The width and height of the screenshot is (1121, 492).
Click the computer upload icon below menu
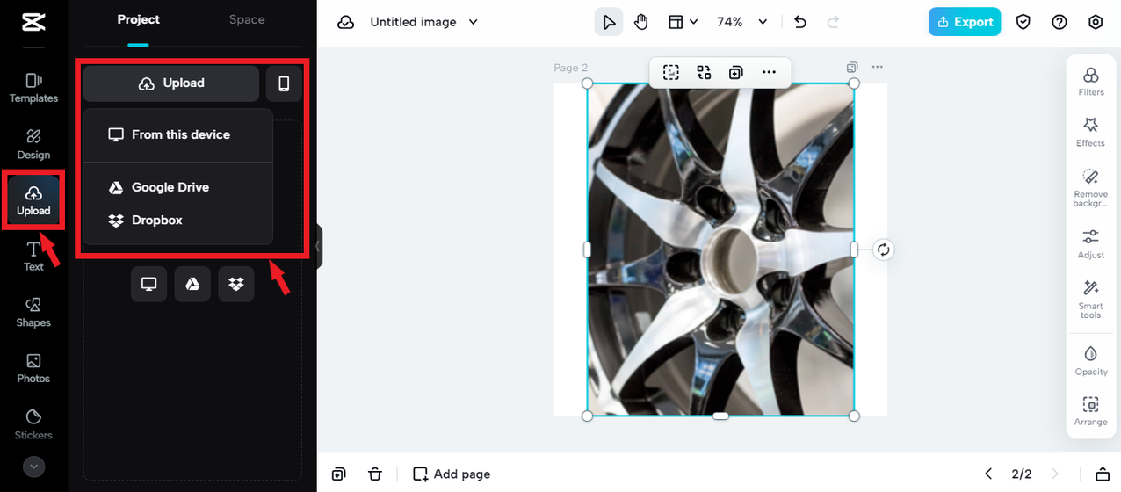coord(148,284)
